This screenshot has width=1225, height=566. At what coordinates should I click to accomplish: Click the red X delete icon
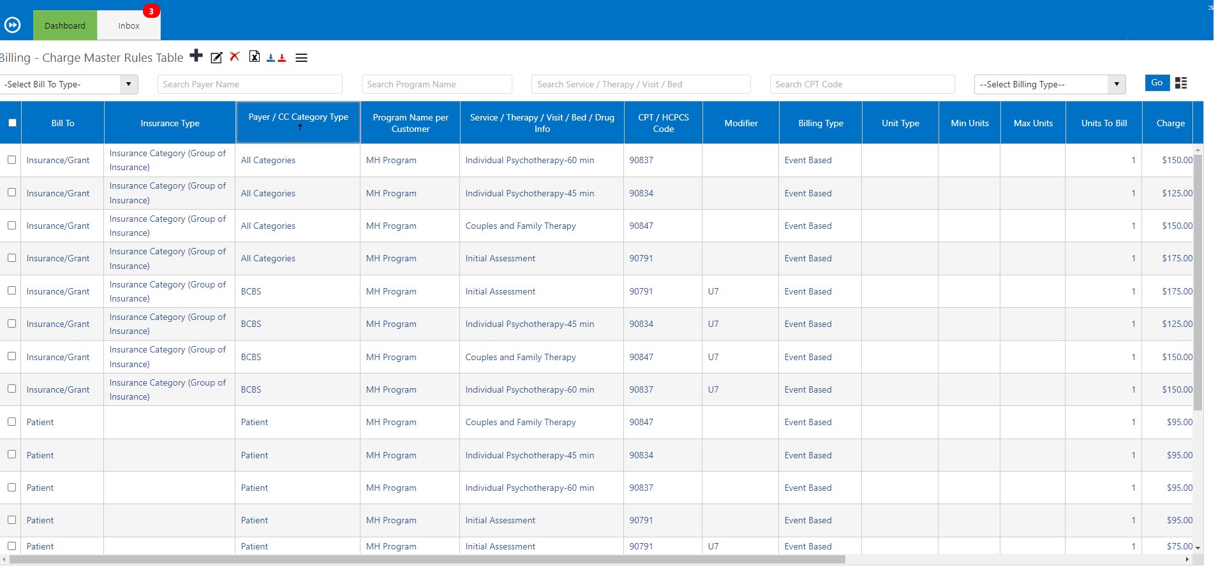click(x=235, y=57)
